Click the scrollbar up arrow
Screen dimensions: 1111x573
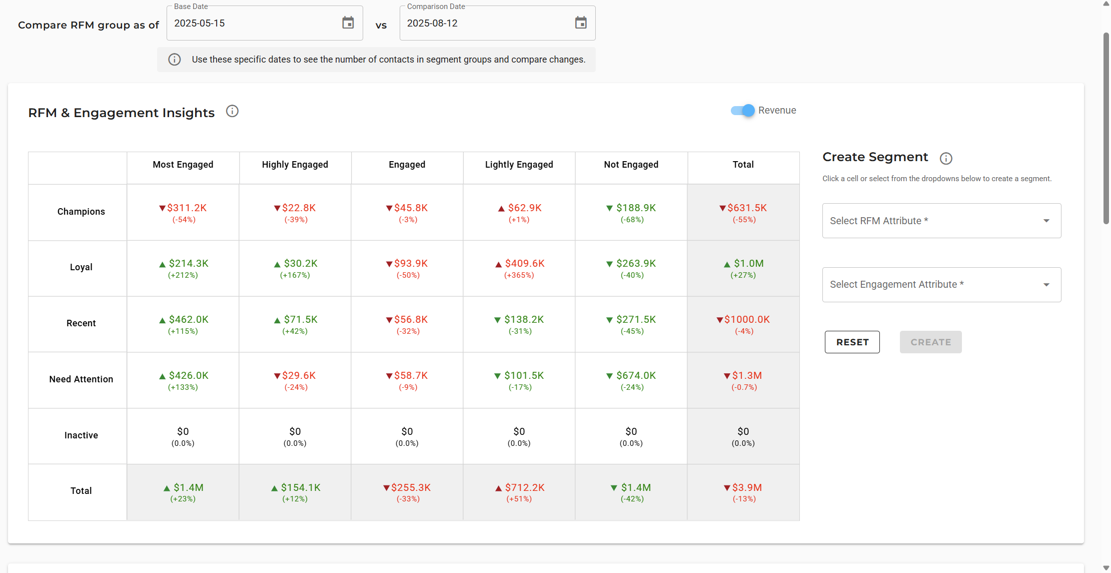point(1106,4)
